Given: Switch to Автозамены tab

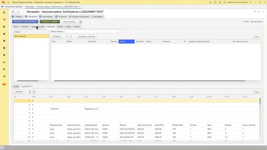Looking at the screenshot, I should click(x=46, y=17).
